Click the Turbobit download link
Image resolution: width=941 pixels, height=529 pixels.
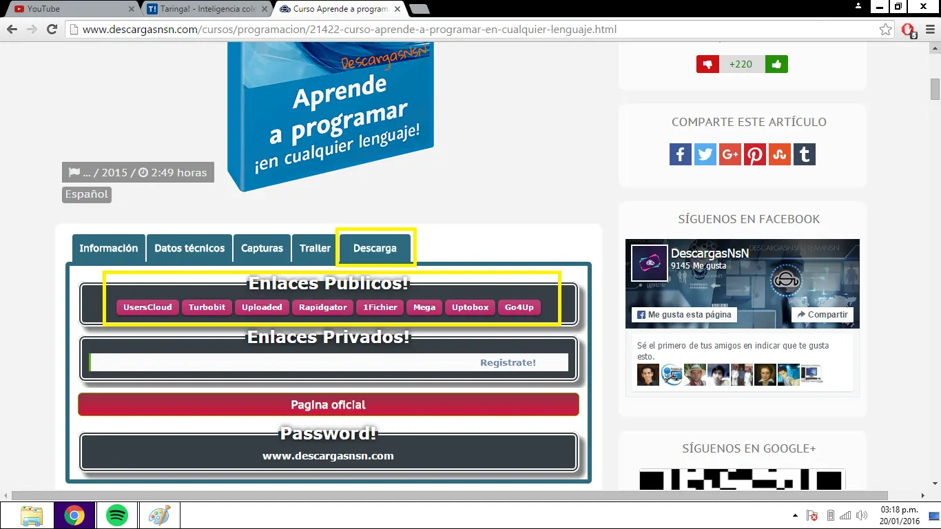tap(207, 307)
